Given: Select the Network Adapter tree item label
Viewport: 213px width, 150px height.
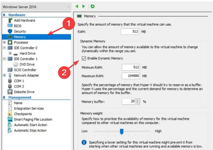Looking at the screenshot, I should (26, 75).
